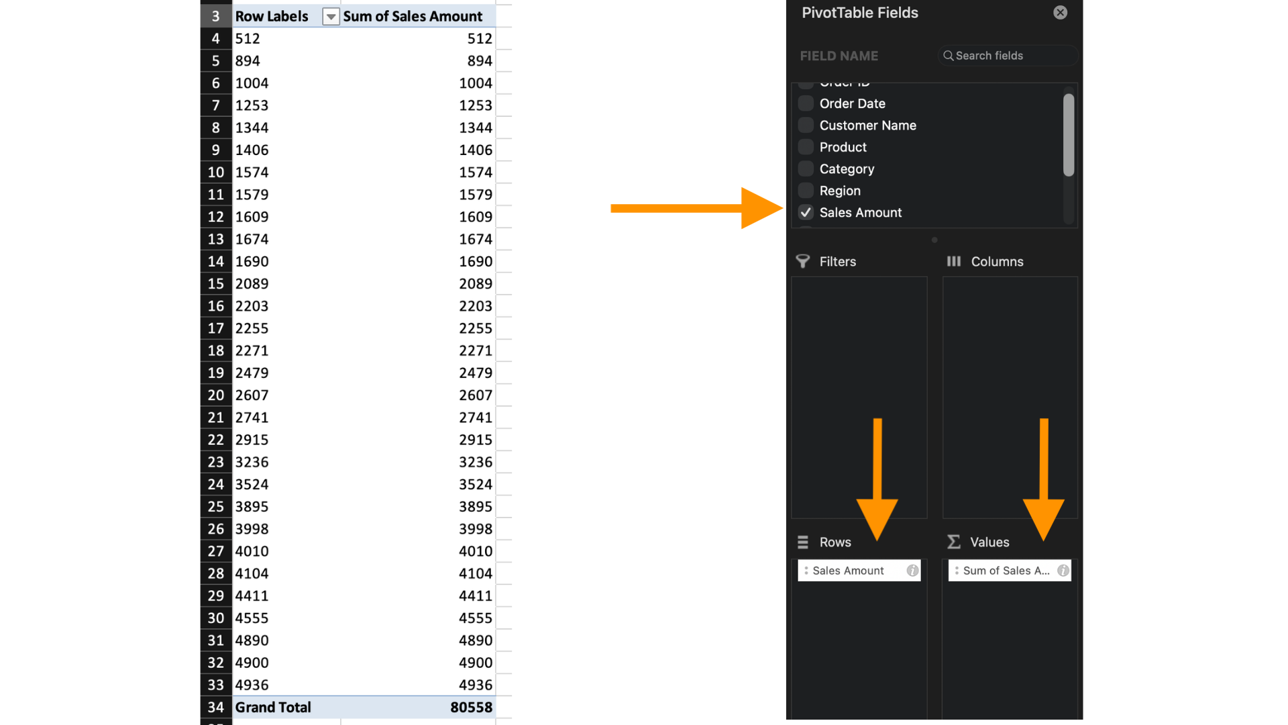Check the Order Date field checkbox
The width and height of the screenshot is (1288, 725).
(x=806, y=103)
